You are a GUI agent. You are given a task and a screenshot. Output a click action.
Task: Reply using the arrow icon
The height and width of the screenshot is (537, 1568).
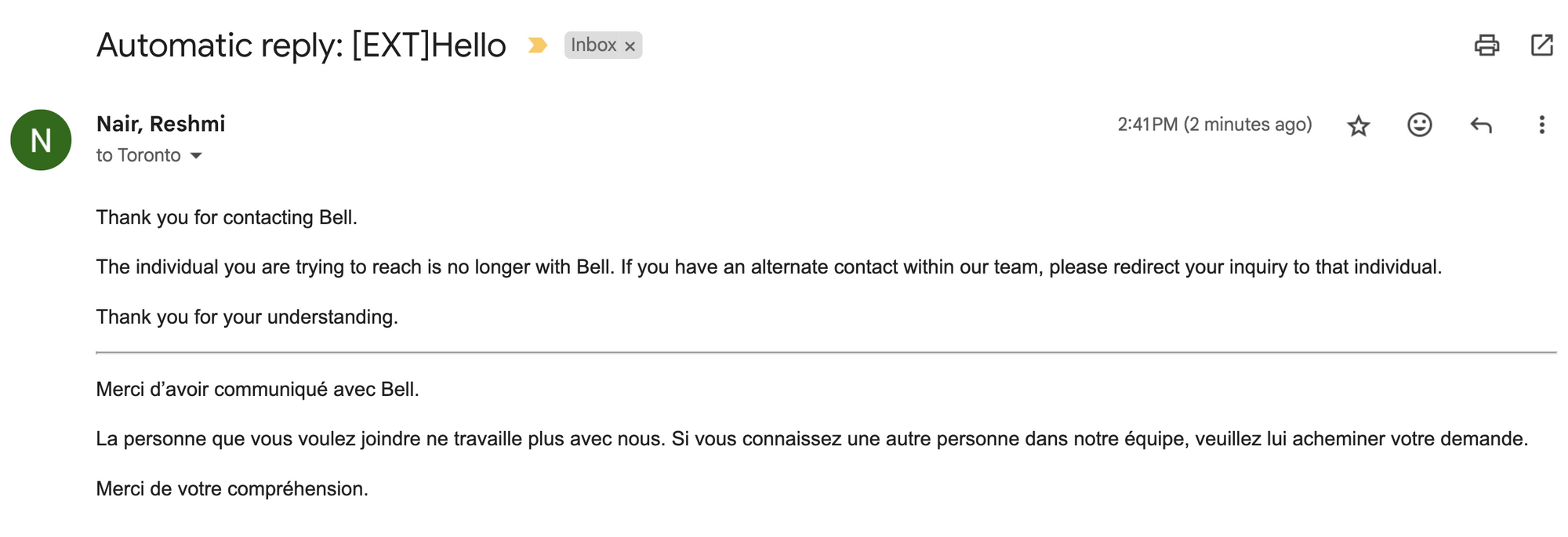[1481, 125]
